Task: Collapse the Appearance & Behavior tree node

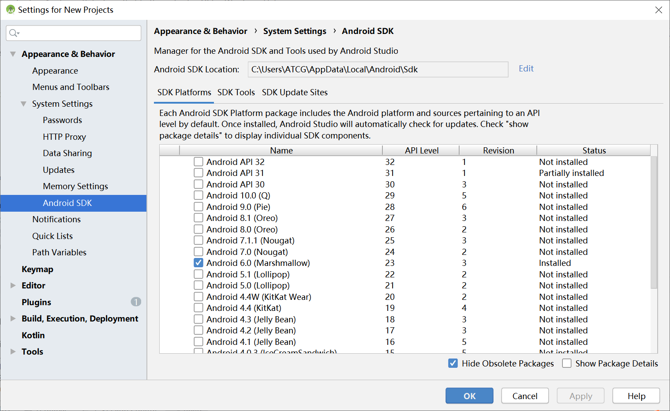Action: (13, 54)
